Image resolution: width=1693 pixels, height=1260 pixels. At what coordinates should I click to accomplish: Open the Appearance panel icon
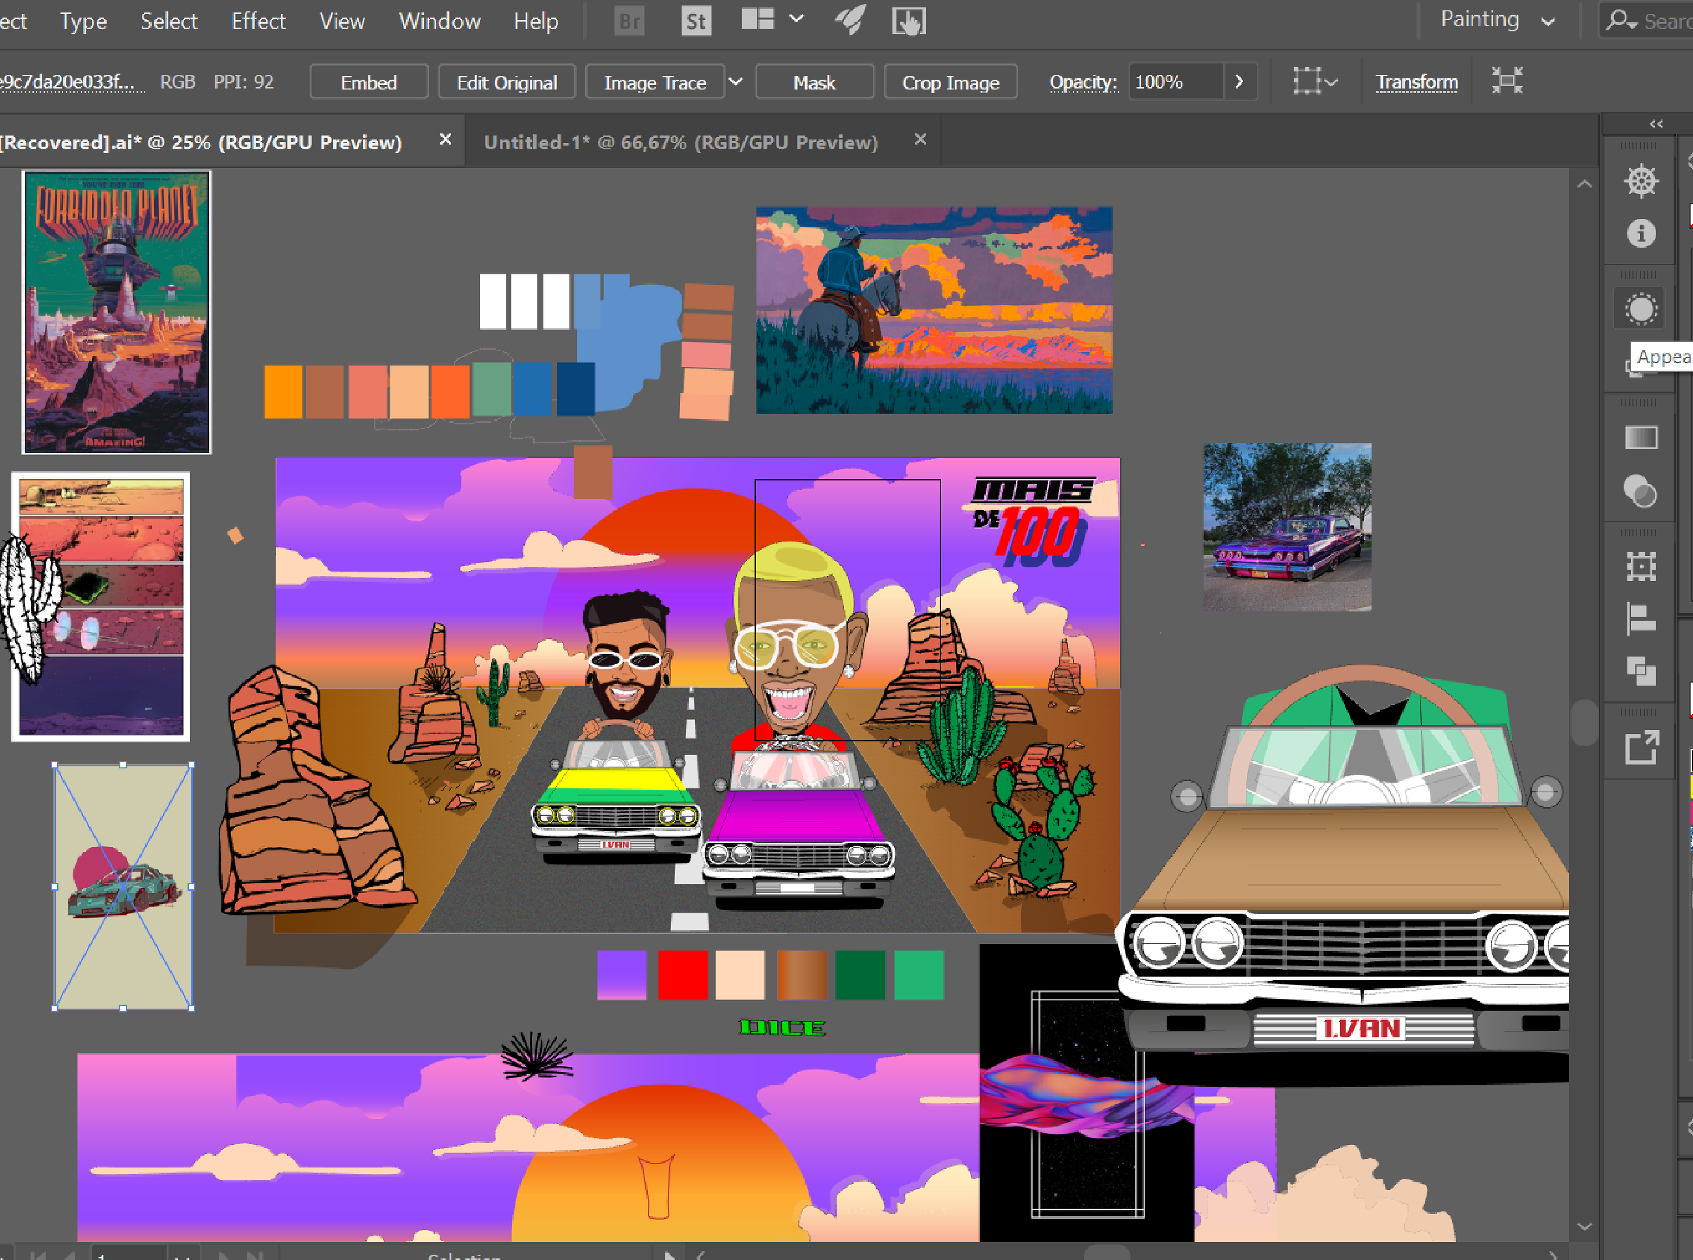pos(1641,309)
